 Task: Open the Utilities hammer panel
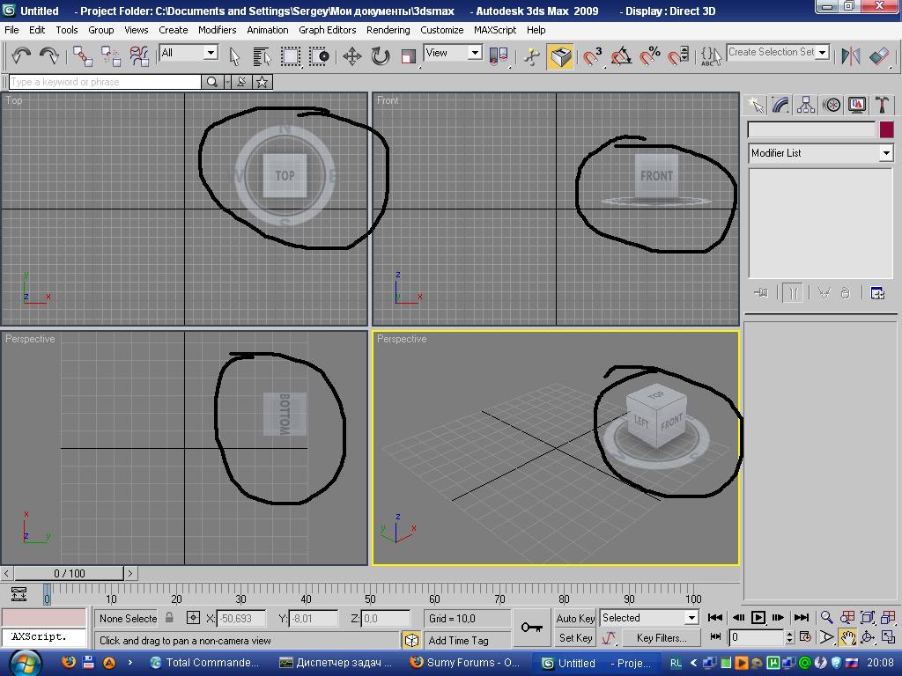point(883,105)
